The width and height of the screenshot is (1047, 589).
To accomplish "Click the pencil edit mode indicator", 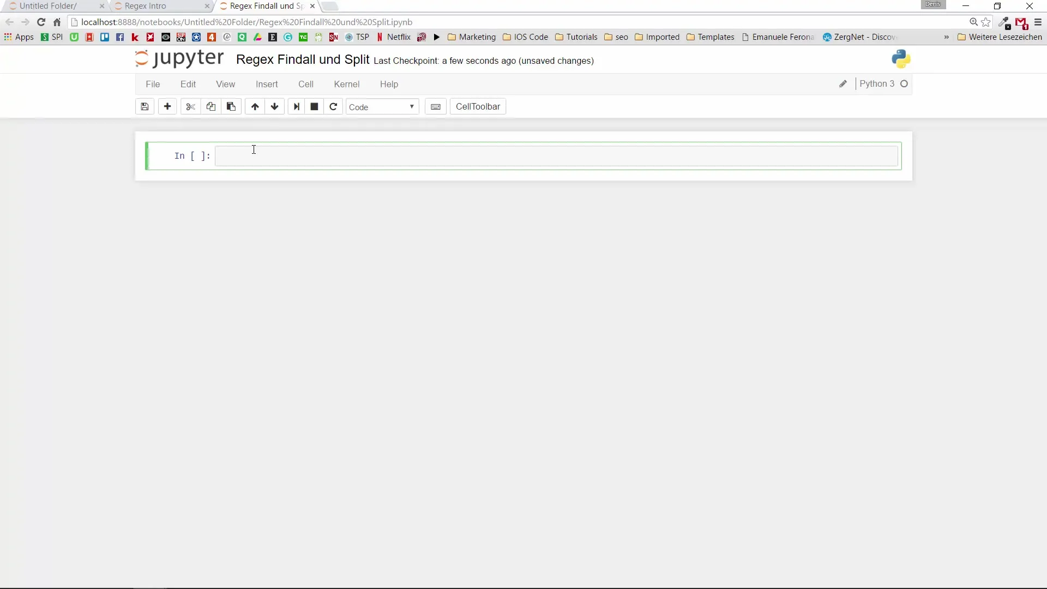I will [843, 84].
